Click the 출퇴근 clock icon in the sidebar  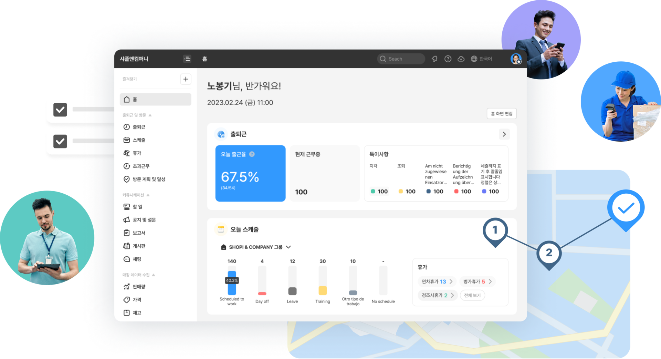point(127,127)
